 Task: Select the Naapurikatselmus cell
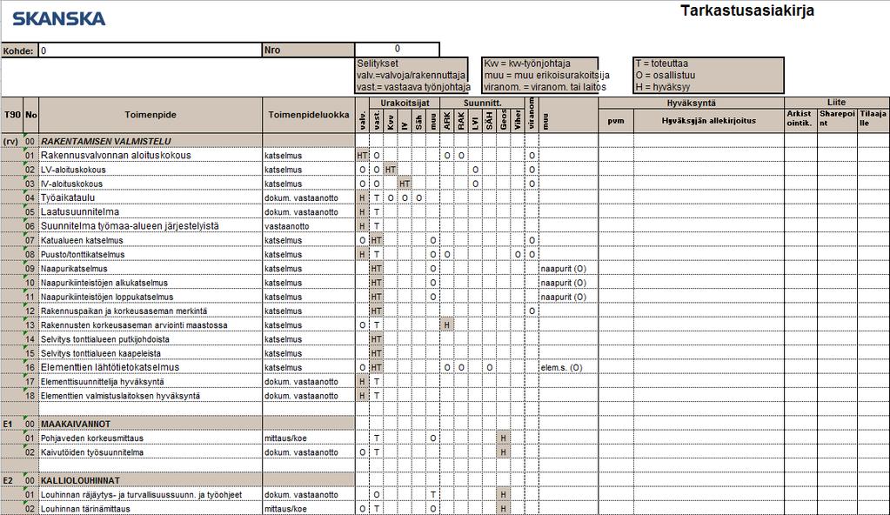click(151, 269)
